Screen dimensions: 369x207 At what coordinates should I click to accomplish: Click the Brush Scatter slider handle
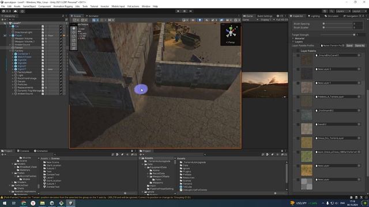coord(323,28)
